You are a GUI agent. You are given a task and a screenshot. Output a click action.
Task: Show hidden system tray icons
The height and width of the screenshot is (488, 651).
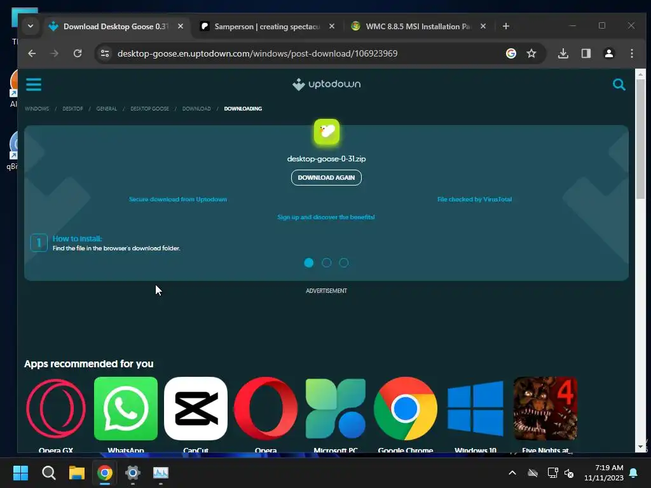(512, 473)
